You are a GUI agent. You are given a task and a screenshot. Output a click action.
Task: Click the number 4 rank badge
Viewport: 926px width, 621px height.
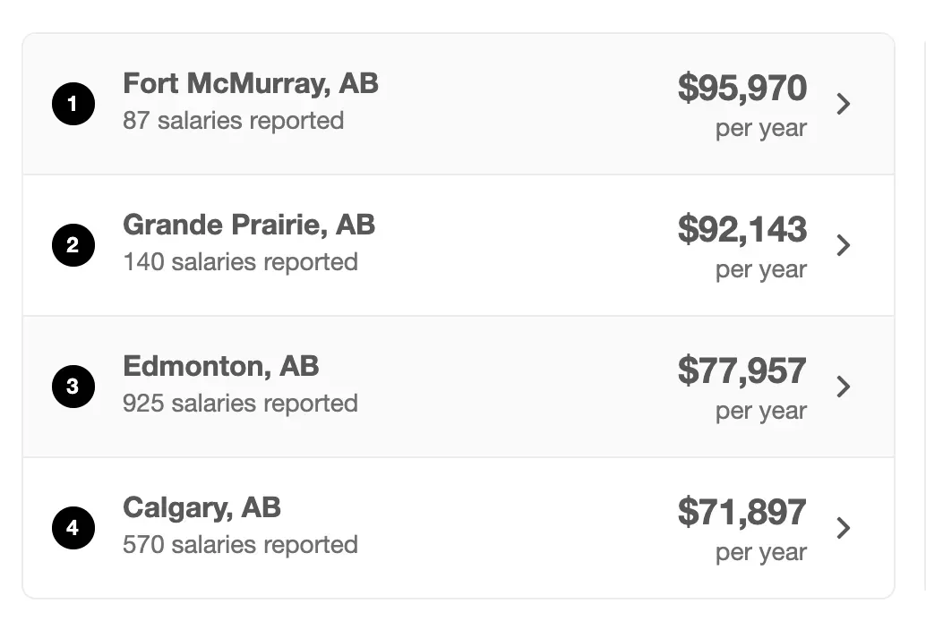(73, 528)
